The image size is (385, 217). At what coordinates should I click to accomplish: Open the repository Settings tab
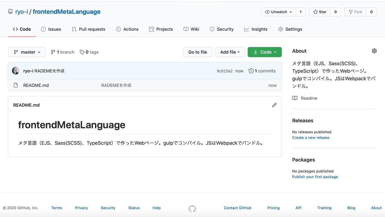290,29
